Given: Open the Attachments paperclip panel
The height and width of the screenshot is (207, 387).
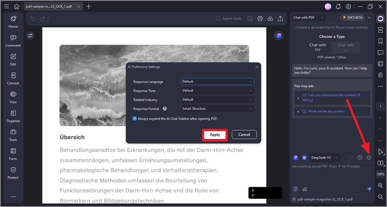Looking at the screenshot, I should [x=380, y=75].
